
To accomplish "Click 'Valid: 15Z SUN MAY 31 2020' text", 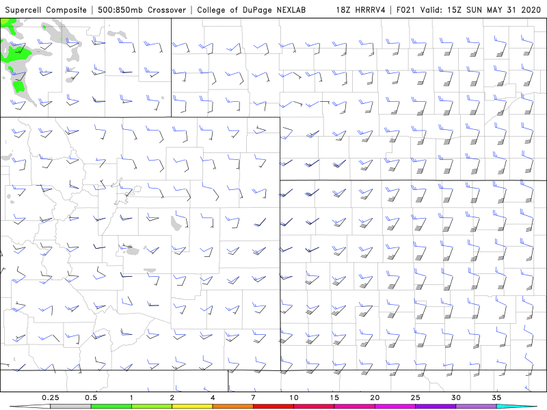I will click(x=481, y=10).
